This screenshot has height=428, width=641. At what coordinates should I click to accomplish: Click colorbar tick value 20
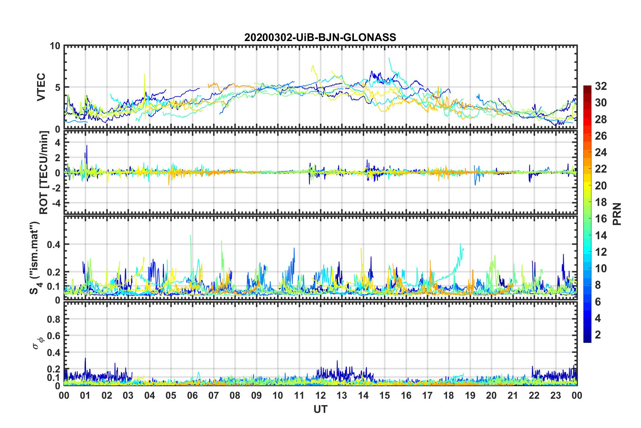(x=601, y=186)
